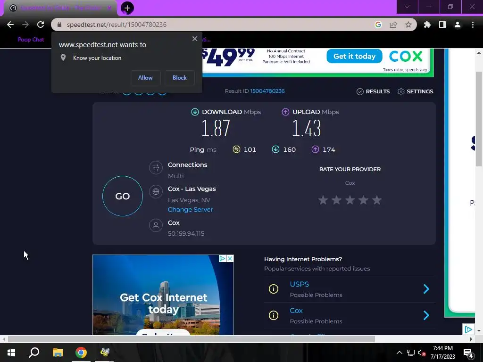Click the AdChoices icon at bottom right

(x=468, y=329)
